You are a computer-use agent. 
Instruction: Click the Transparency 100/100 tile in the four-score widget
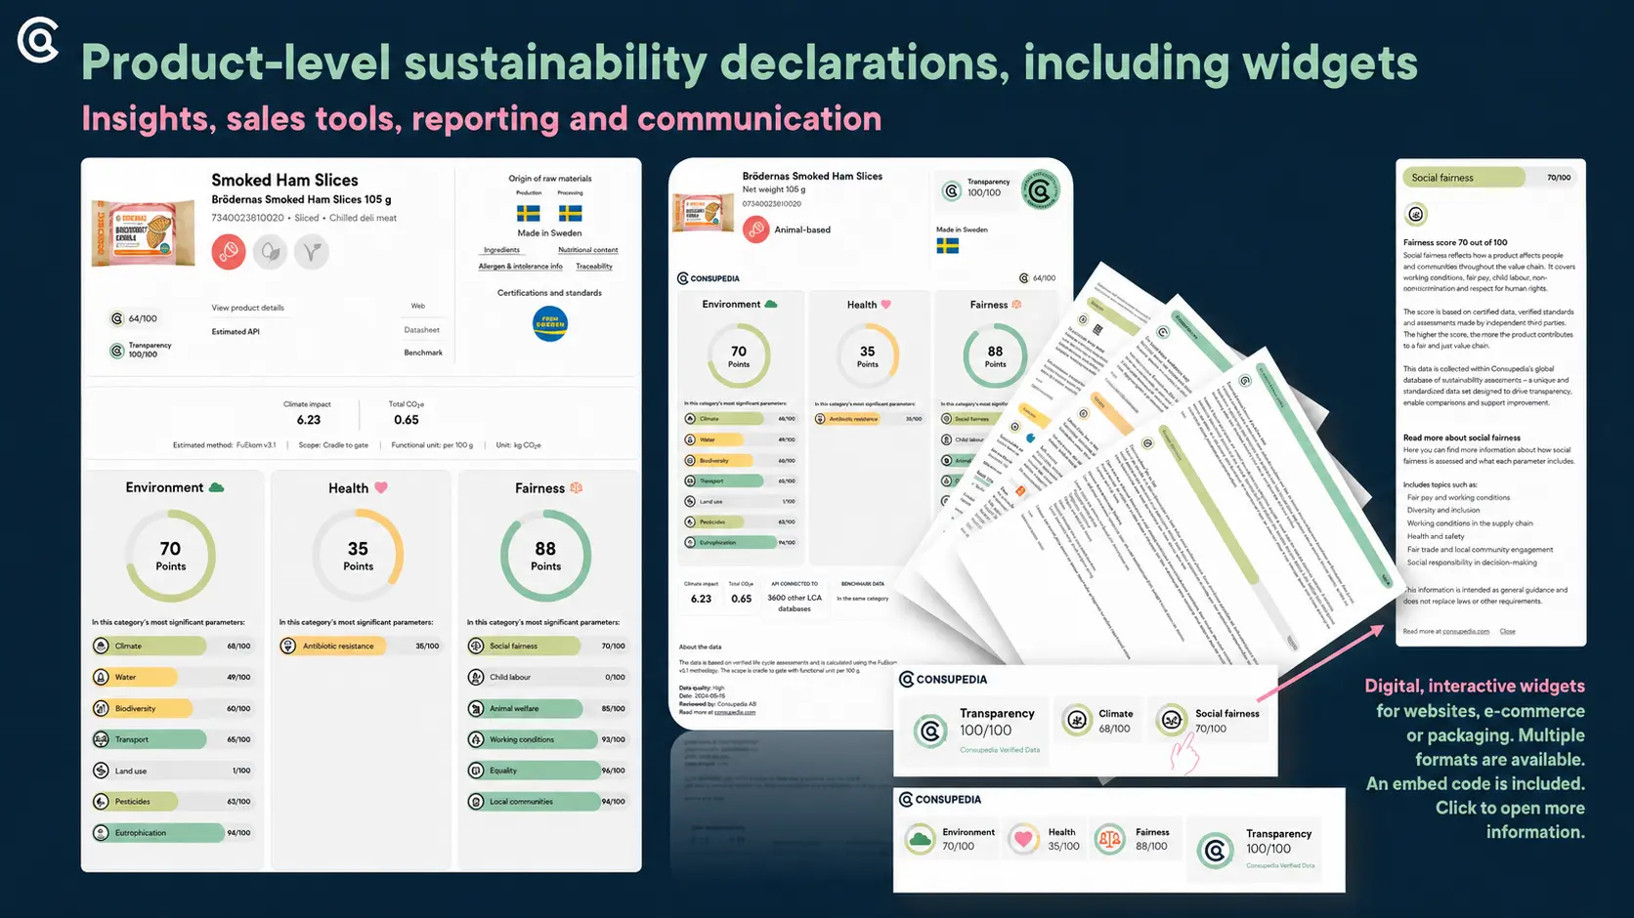pyautogui.click(x=1256, y=850)
